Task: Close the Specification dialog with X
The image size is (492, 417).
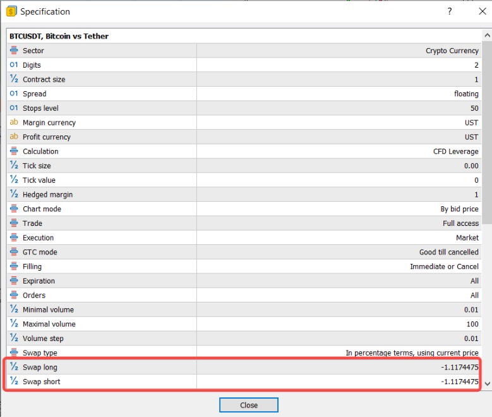Action: pyautogui.click(x=483, y=11)
